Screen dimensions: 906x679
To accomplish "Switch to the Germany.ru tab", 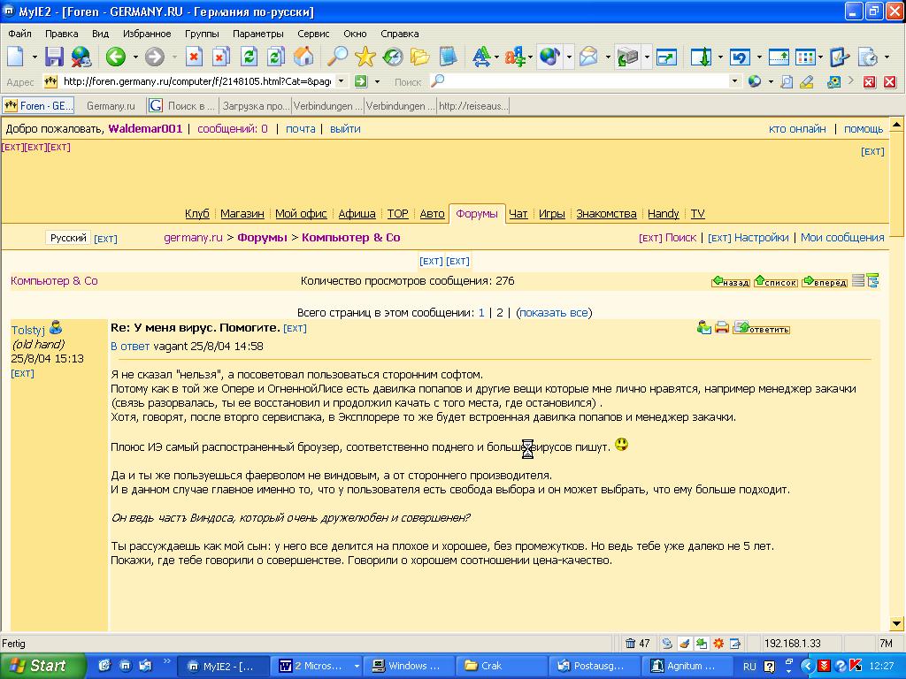I will pos(111,106).
